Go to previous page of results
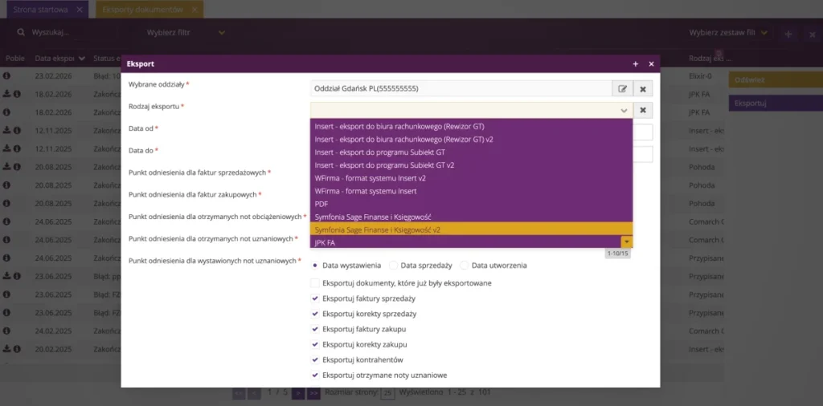Screen dimensions: 823x406 pyautogui.click(x=254, y=392)
